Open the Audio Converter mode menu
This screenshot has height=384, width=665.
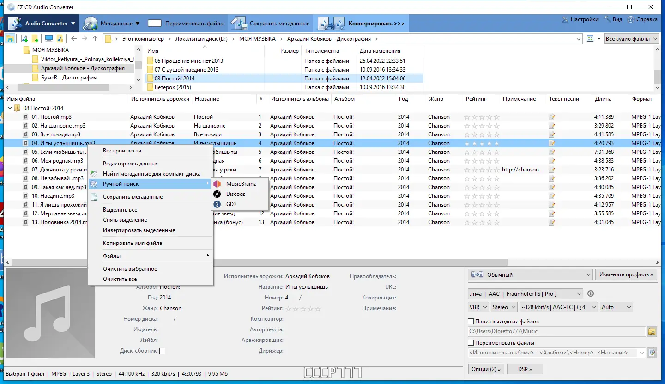point(42,23)
